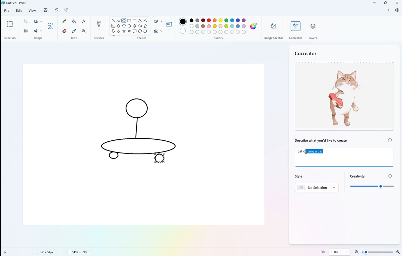Click the Redo arrow
This screenshot has height=256, width=402.
[x=66, y=10]
